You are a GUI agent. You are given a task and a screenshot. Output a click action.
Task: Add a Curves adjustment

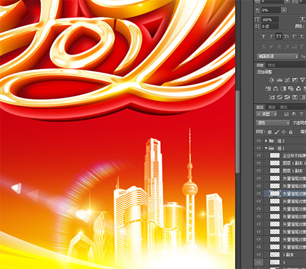pyautogui.click(x=287, y=80)
